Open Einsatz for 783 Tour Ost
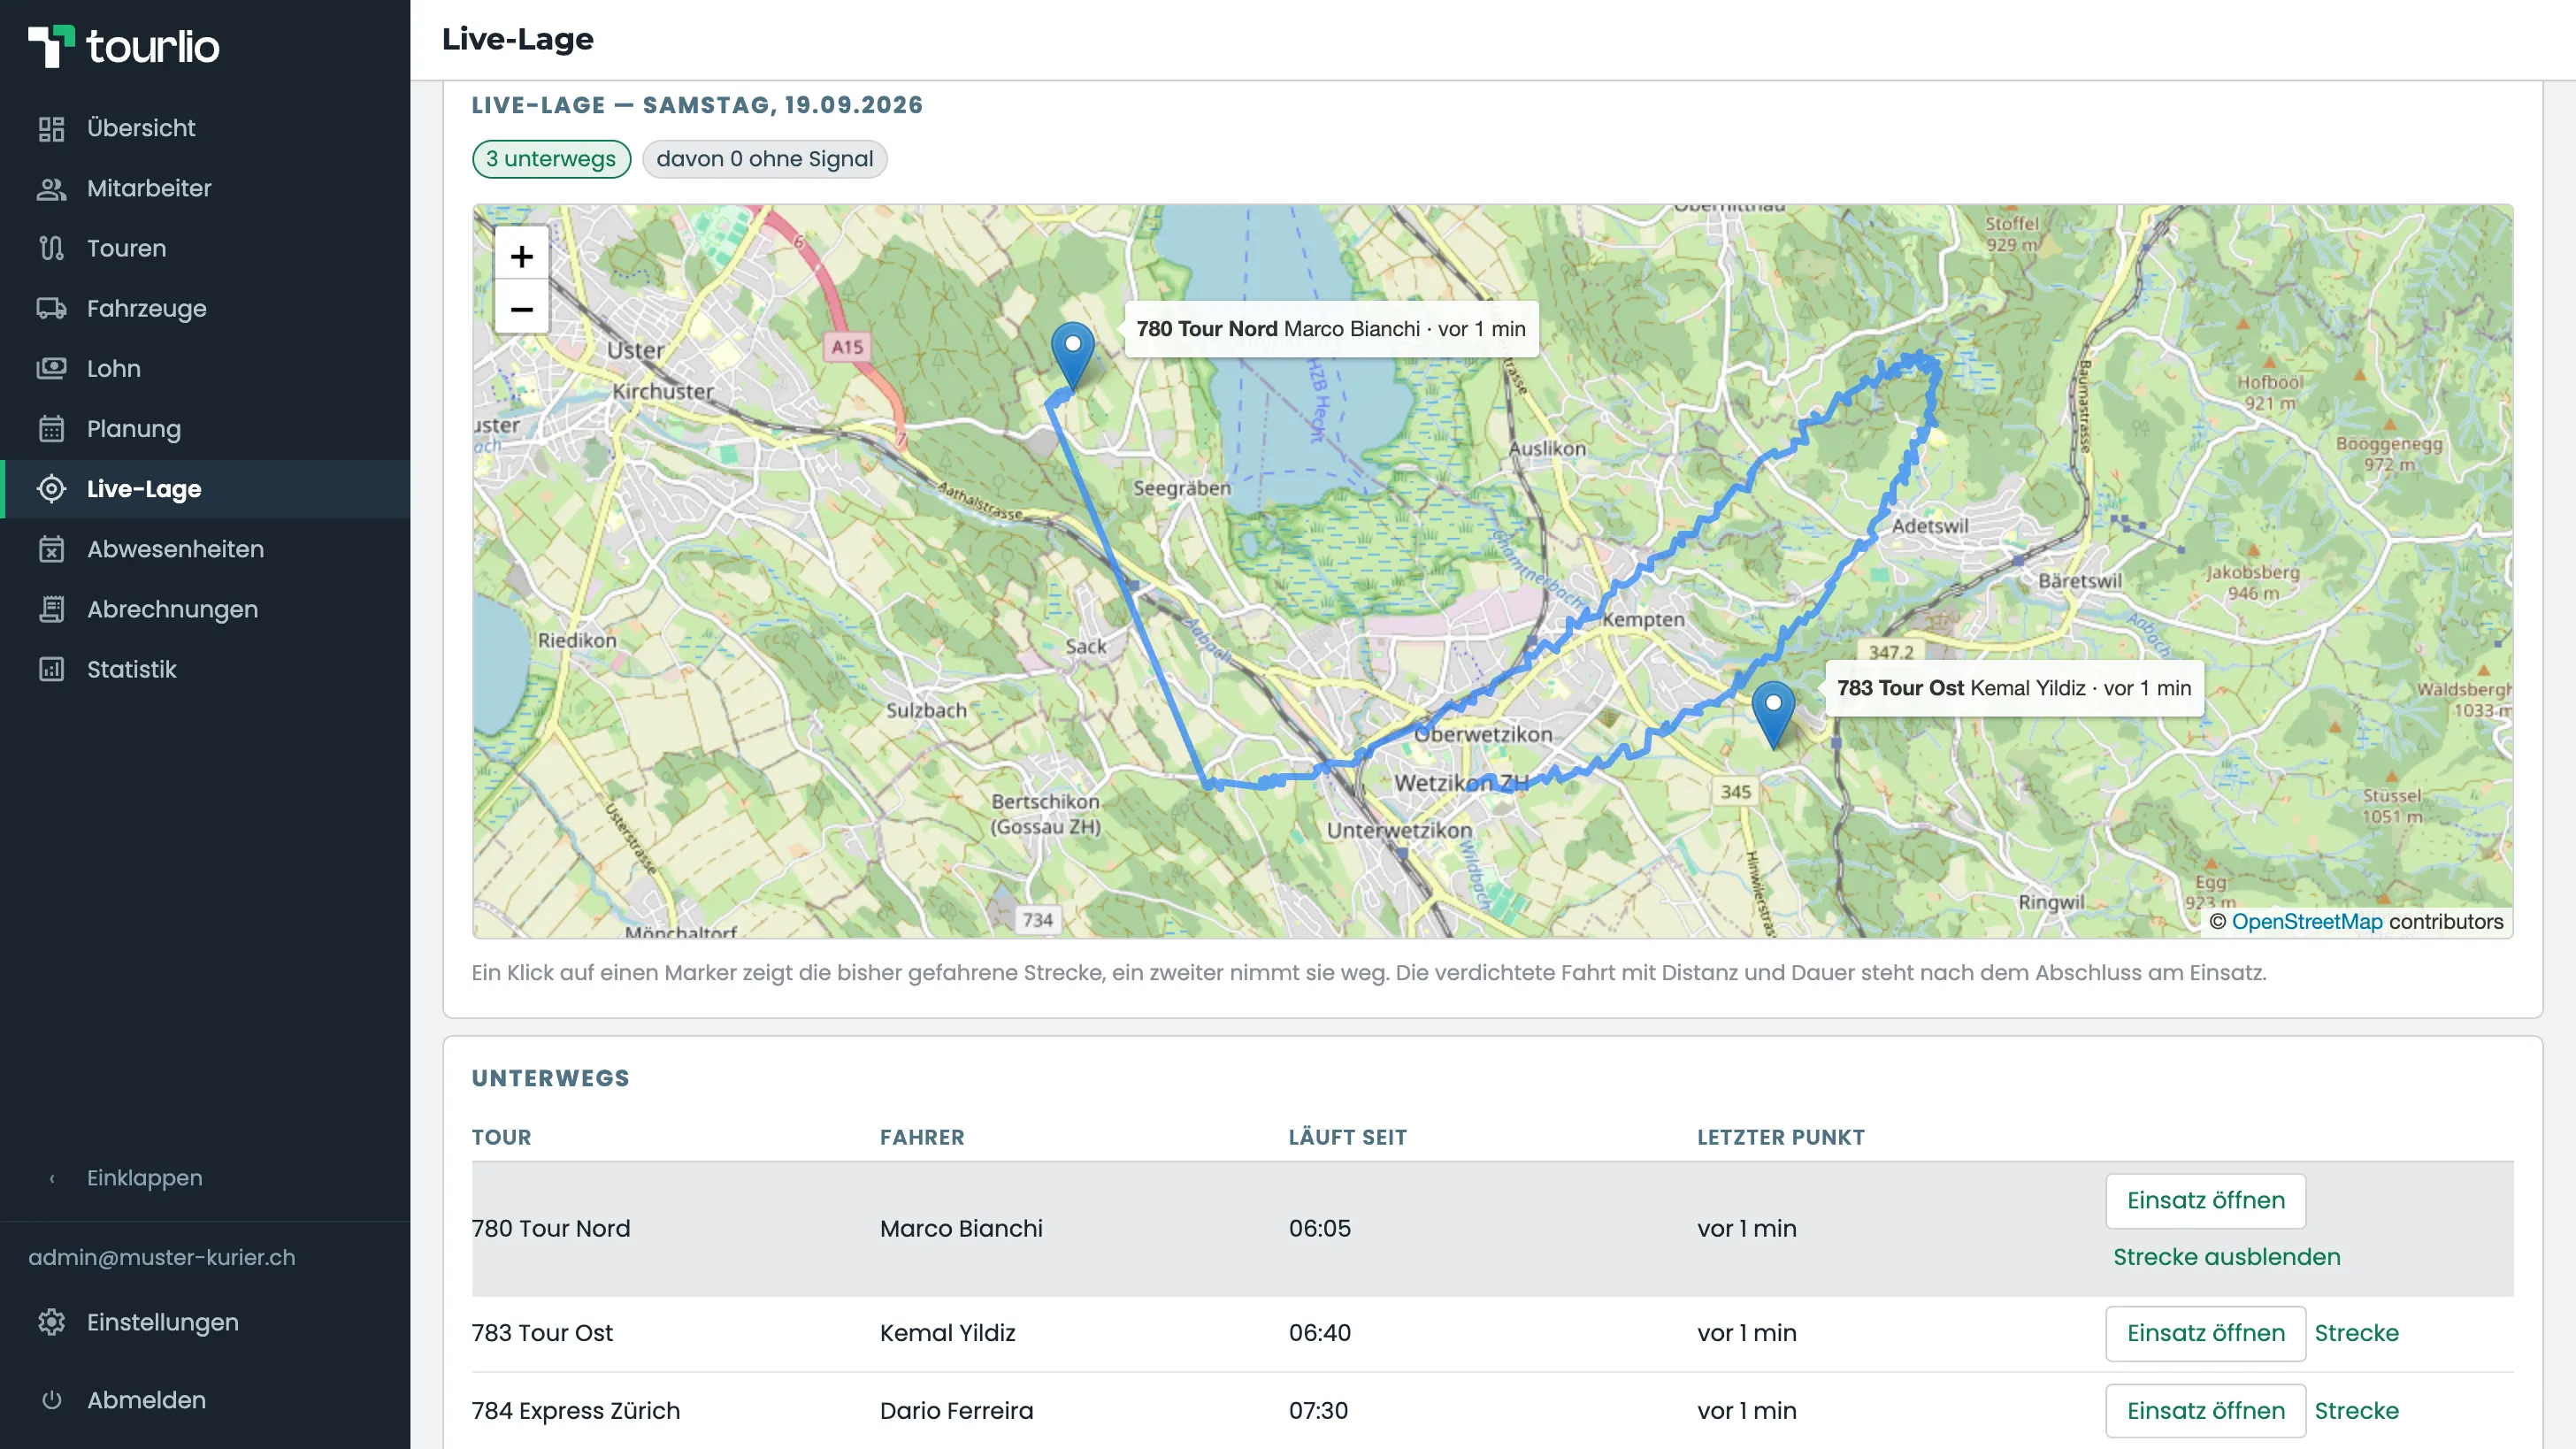 click(x=2205, y=1333)
